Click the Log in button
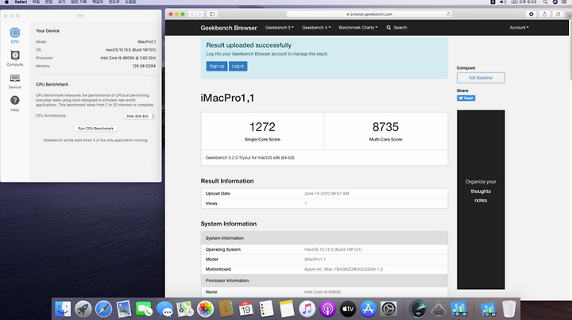Screen dimensions: 572x320 point(238,67)
